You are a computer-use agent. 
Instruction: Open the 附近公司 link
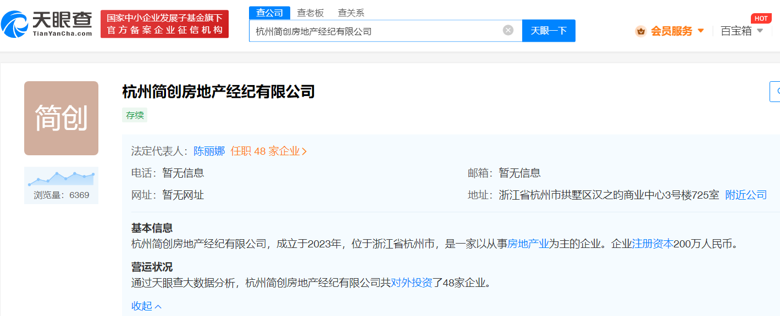(746, 195)
